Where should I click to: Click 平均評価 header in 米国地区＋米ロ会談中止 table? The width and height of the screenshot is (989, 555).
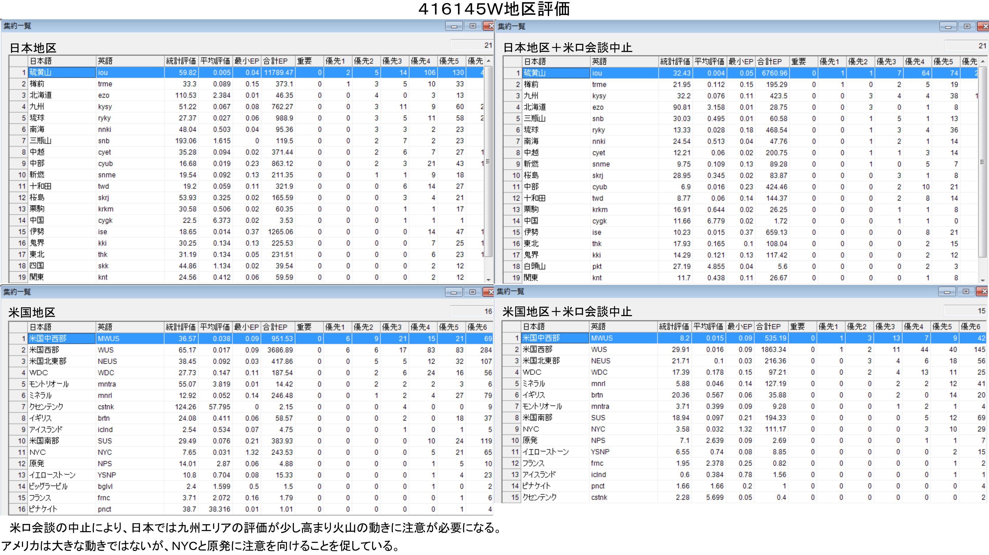pos(708,327)
